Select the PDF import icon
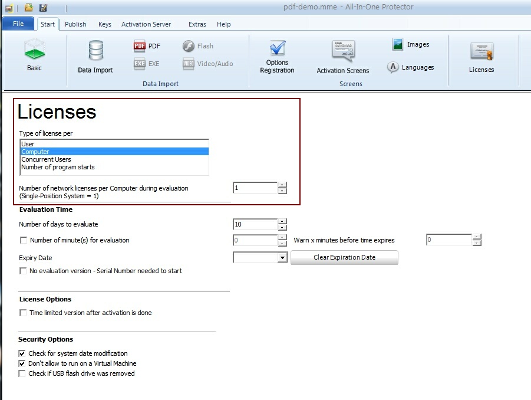 point(140,46)
